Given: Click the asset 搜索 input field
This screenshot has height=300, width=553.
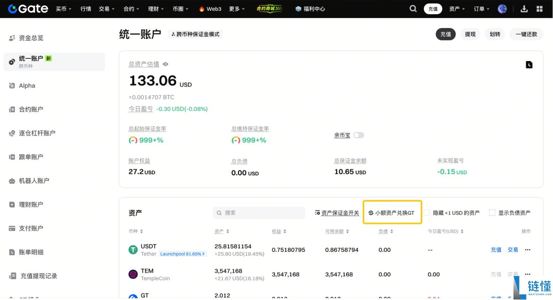Looking at the screenshot, I should tap(259, 213).
